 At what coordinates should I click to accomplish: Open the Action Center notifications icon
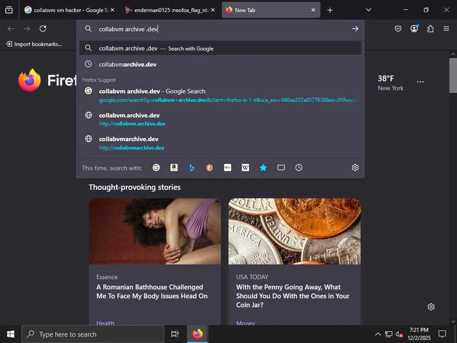point(442,334)
